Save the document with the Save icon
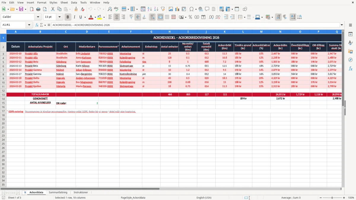 21,9
